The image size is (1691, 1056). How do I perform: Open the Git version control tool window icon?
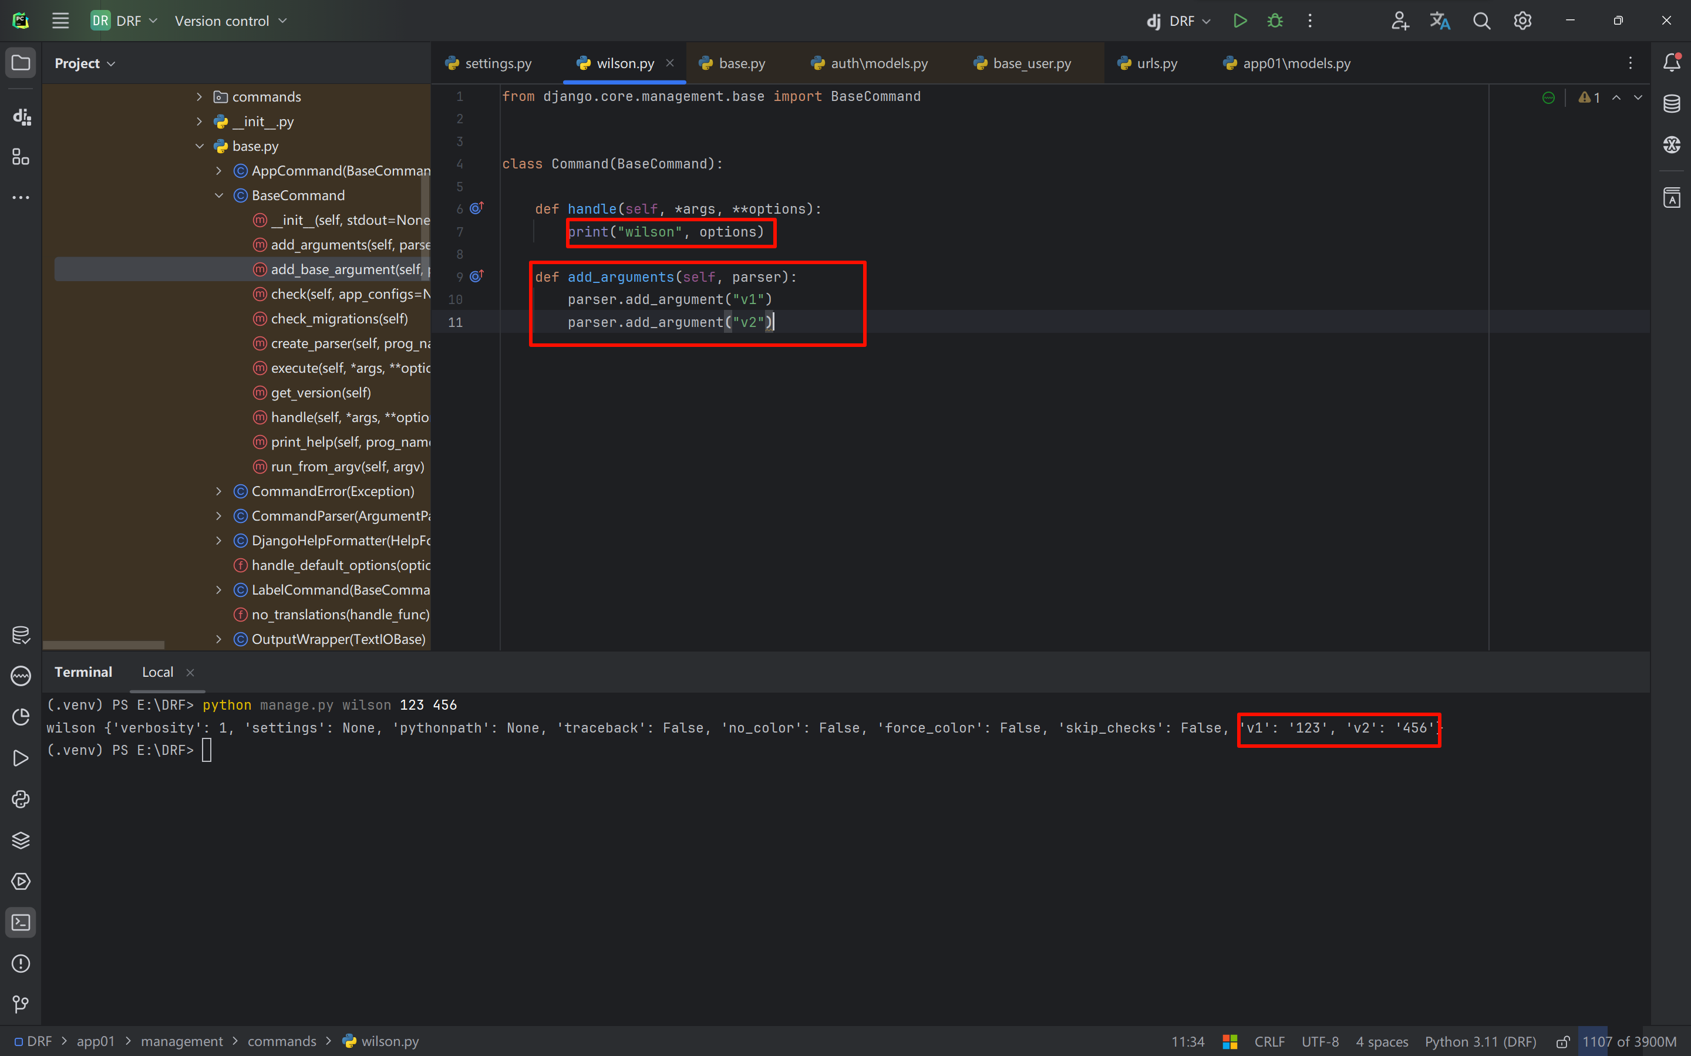21,1004
